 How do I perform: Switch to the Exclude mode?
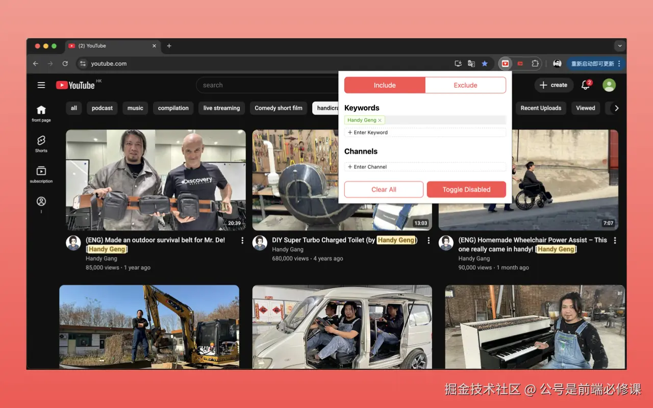click(x=465, y=85)
